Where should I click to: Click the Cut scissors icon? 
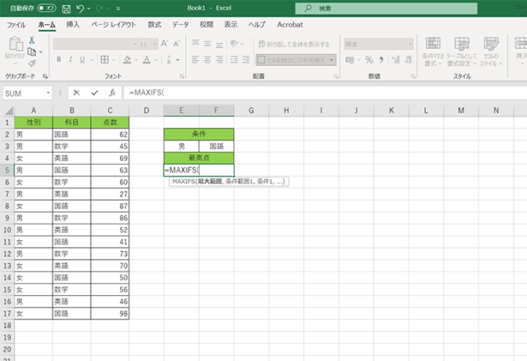click(32, 40)
